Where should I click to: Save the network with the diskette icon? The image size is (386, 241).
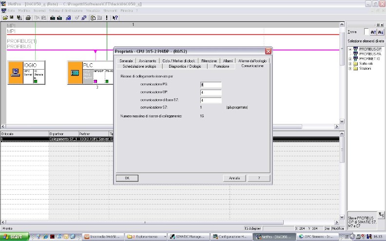click(x=12, y=18)
